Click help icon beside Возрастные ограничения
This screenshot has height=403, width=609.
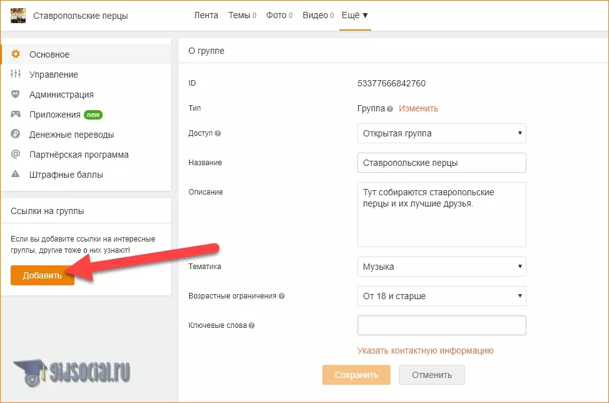point(282,296)
